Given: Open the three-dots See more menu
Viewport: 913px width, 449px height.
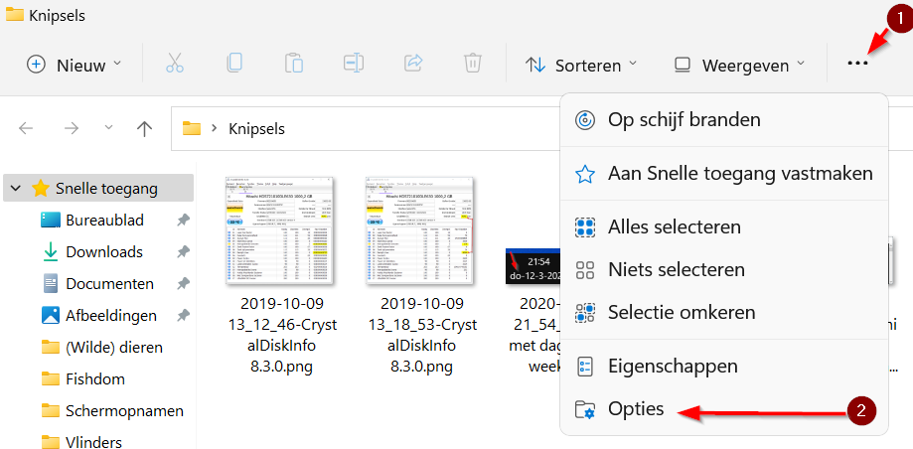Looking at the screenshot, I should [857, 65].
